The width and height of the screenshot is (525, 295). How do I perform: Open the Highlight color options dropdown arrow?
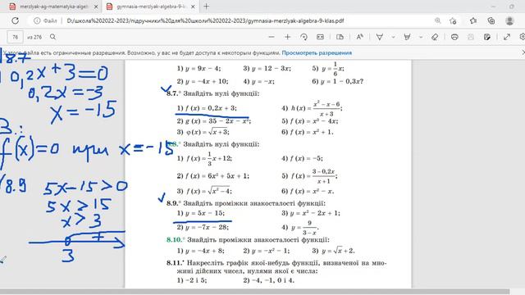[x=421, y=37]
